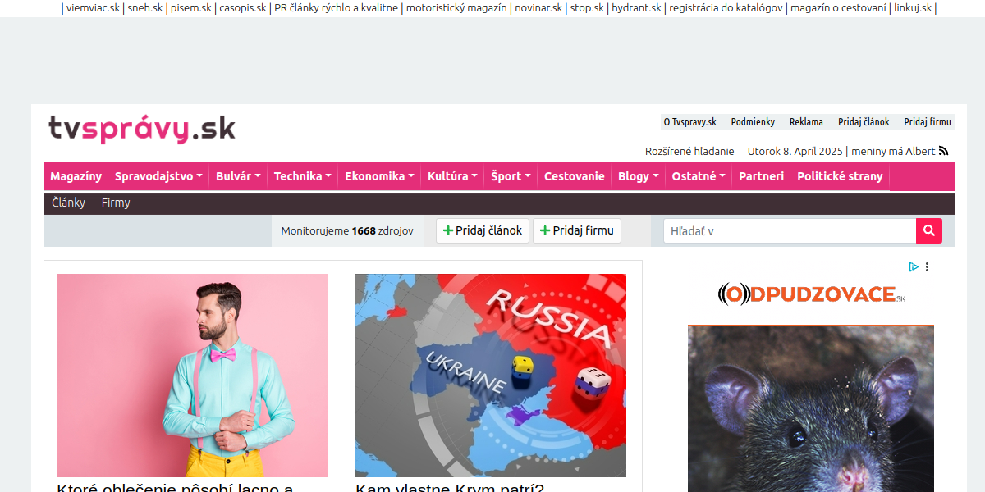Expand the Technika dropdown menu
The image size is (985, 492).
click(303, 176)
